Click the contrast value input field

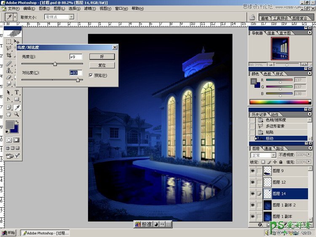click(x=76, y=73)
